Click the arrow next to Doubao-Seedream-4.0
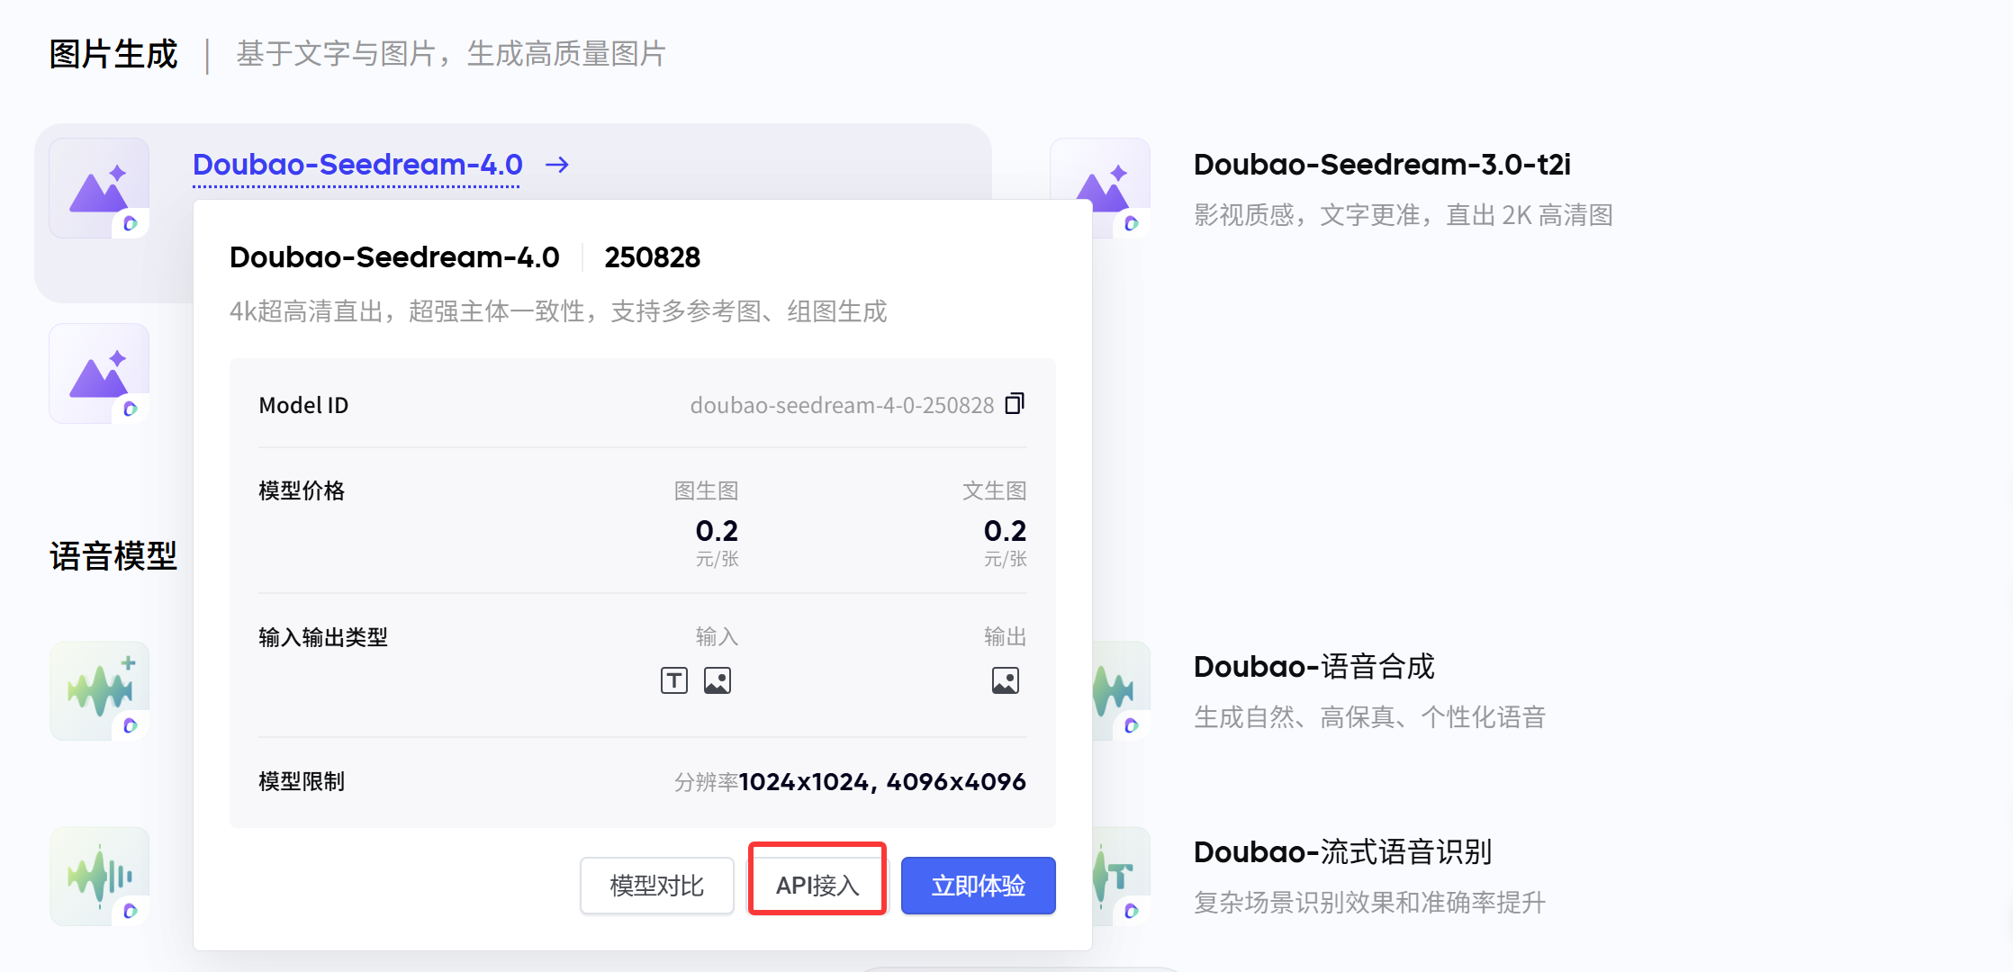This screenshot has width=2013, height=972. click(557, 165)
